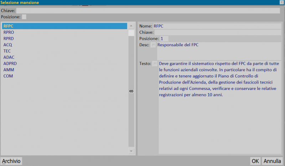The height and width of the screenshot is (166, 285).
Task: Click the top Chiave search field
Action: click(x=148, y=11)
